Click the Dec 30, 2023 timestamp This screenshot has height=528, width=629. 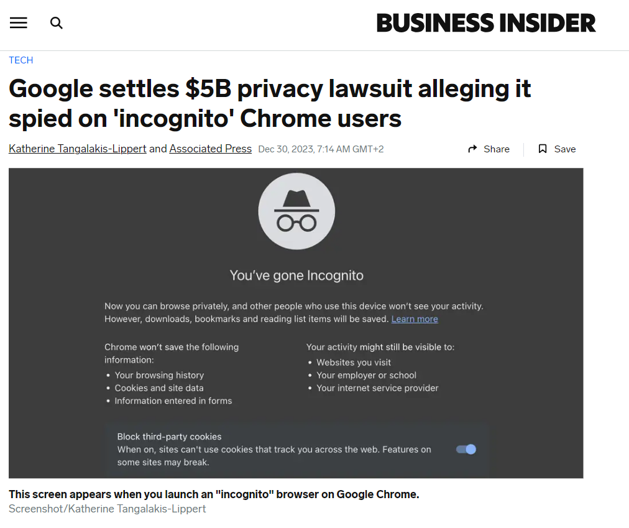(x=321, y=149)
